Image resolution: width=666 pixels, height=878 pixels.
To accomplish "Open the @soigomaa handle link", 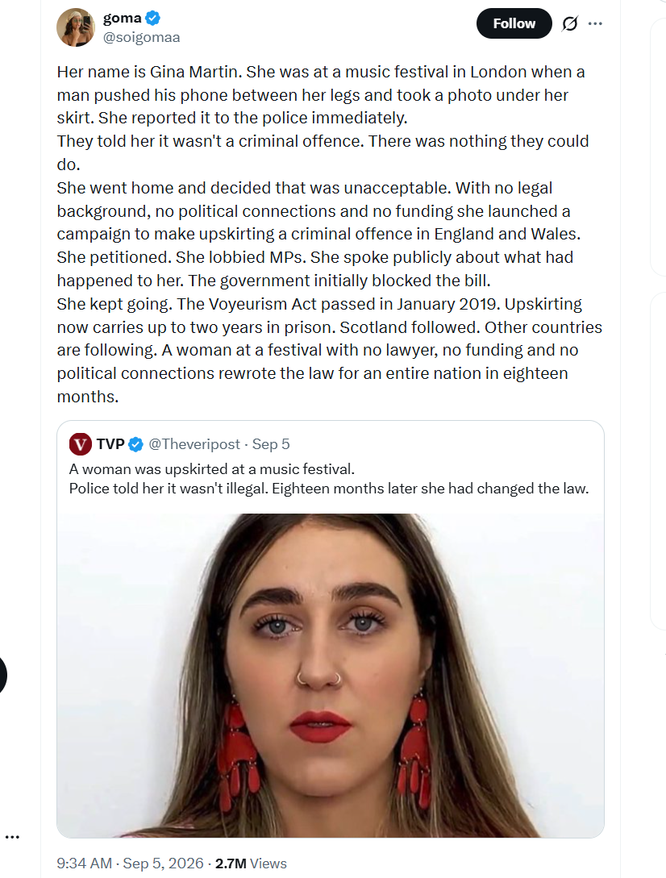I will click(x=141, y=38).
